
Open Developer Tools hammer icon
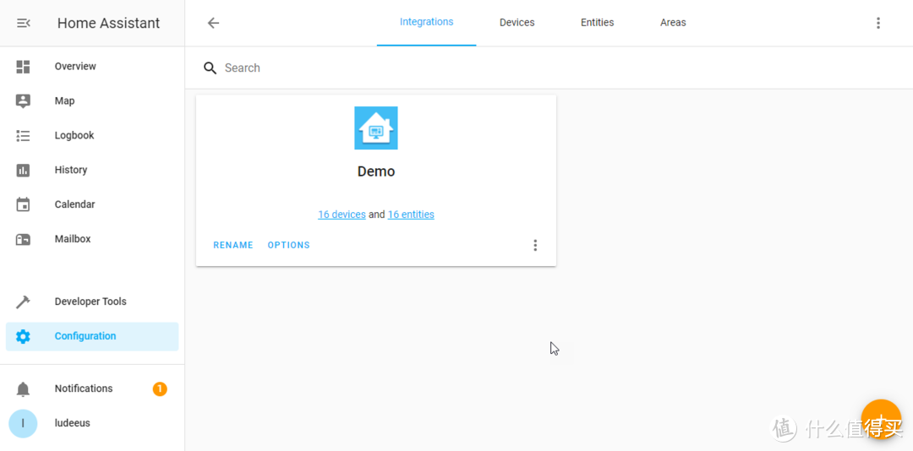tap(23, 302)
